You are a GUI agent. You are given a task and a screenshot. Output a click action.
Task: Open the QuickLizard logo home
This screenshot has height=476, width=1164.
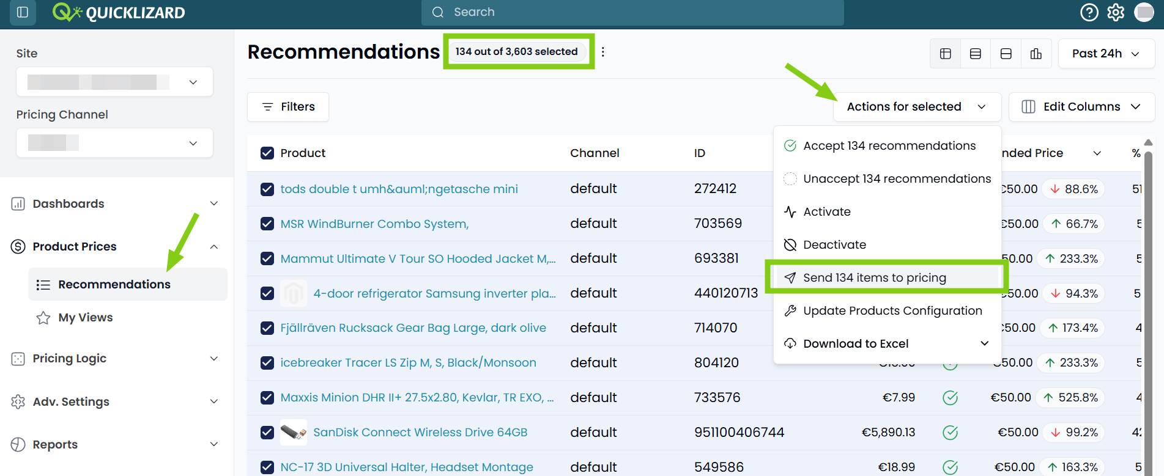pyautogui.click(x=119, y=12)
